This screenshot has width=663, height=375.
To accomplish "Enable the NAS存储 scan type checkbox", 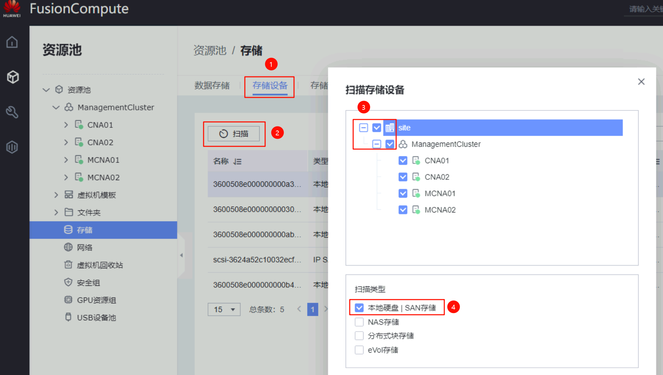I will point(359,322).
